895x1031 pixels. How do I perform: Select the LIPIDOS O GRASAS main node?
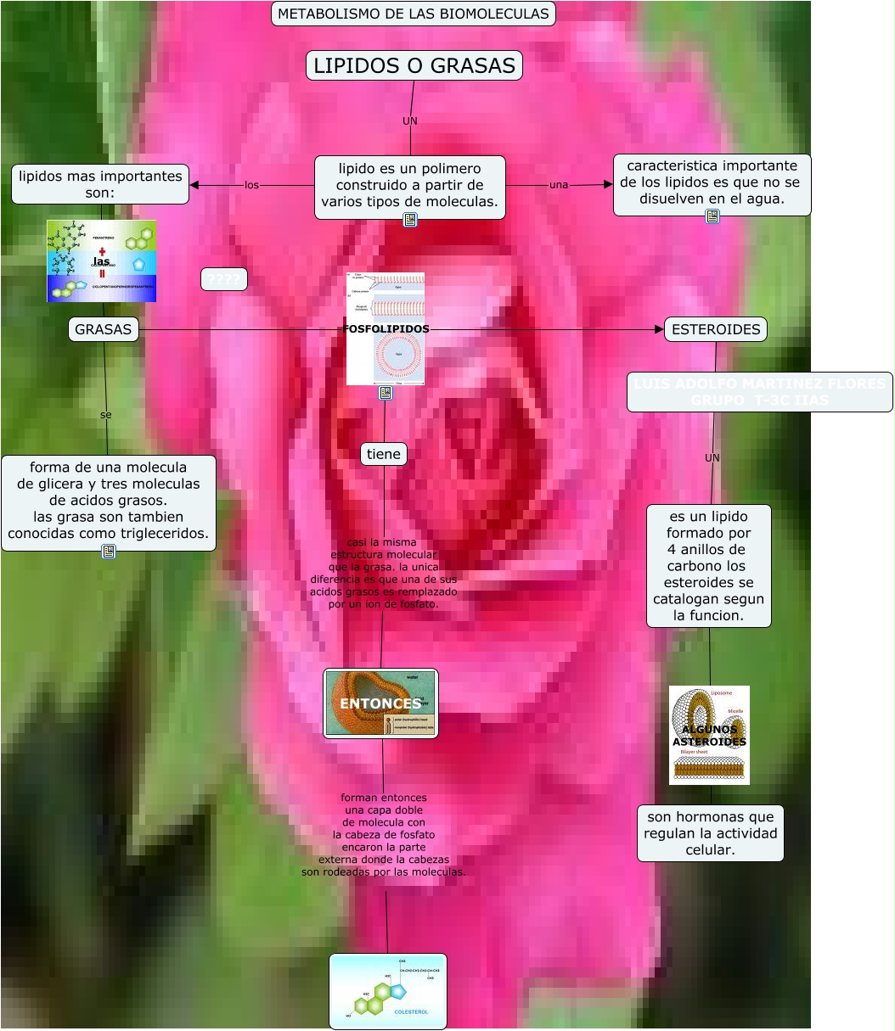pyautogui.click(x=414, y=66)
